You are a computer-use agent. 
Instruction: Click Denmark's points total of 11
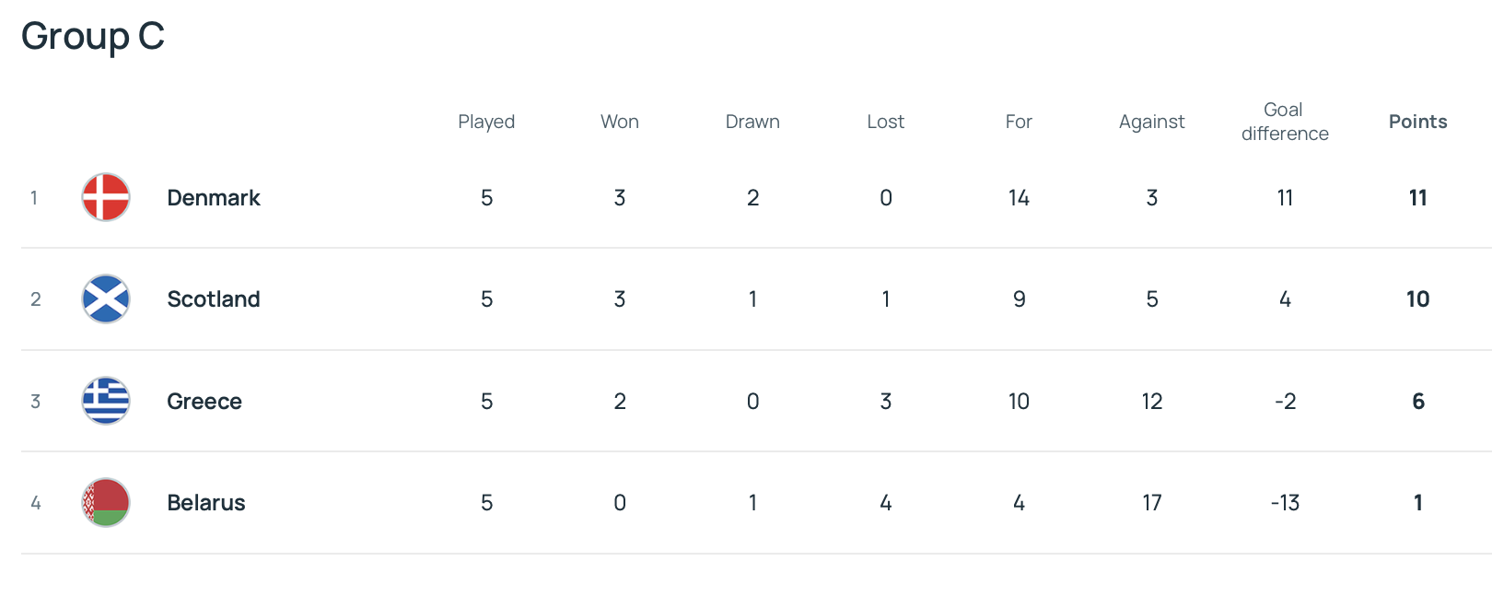(x=1418, y=198)
